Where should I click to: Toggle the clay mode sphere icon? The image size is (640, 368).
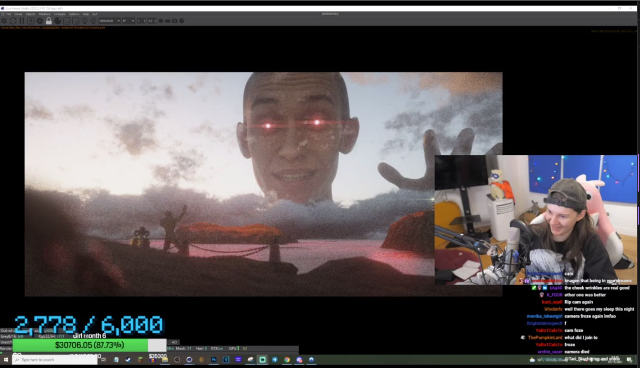[58, 21]
